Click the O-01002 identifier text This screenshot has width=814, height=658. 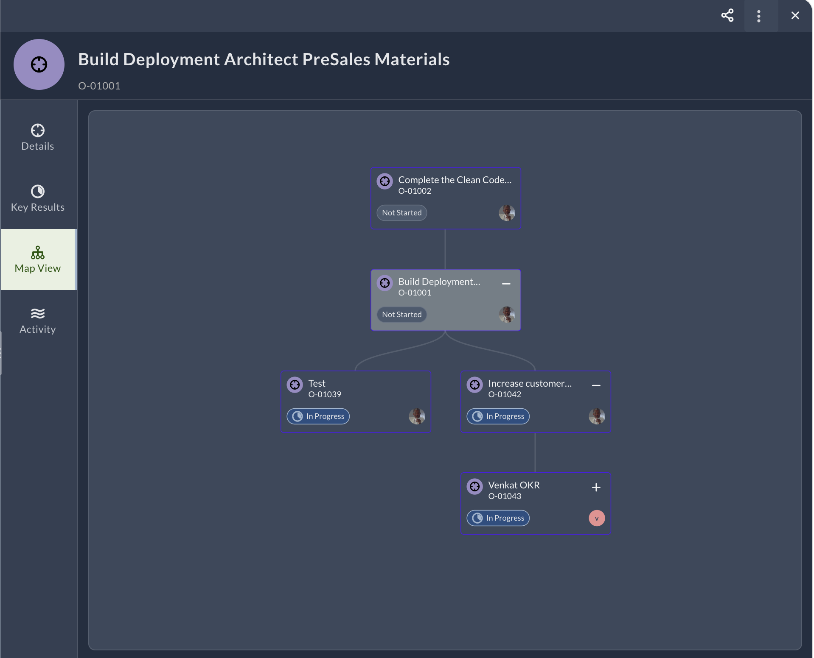pos(415,191)
